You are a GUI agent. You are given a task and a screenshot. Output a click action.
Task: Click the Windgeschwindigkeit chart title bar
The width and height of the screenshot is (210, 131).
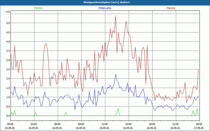tap(105, 2)
